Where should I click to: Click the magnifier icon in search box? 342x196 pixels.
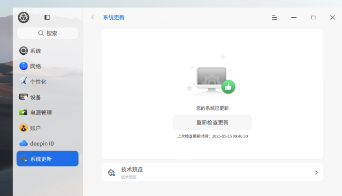pos(41,33)
